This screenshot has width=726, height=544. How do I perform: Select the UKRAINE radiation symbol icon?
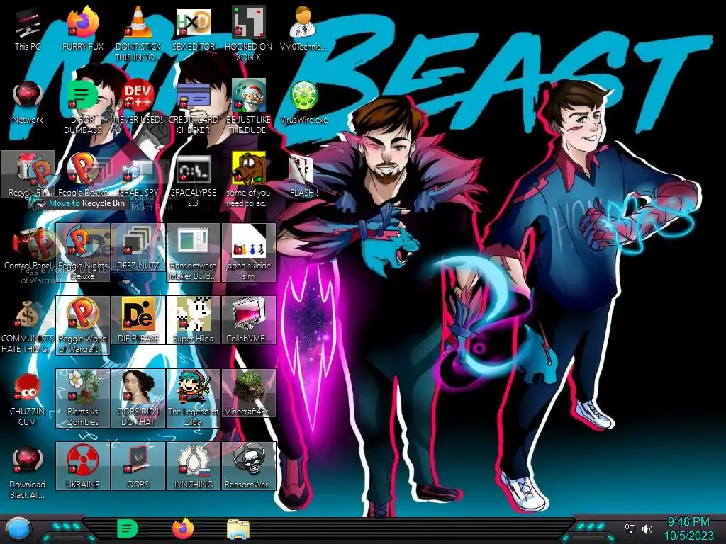click(x=82, y=466)
